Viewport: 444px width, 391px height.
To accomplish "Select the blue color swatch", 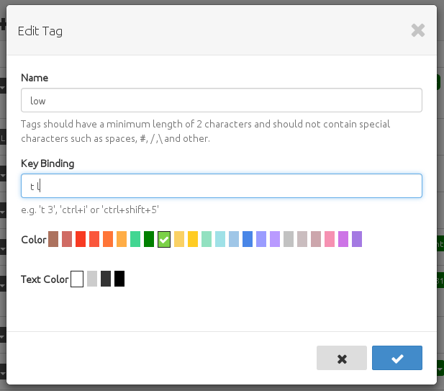I will click(248, 239).
